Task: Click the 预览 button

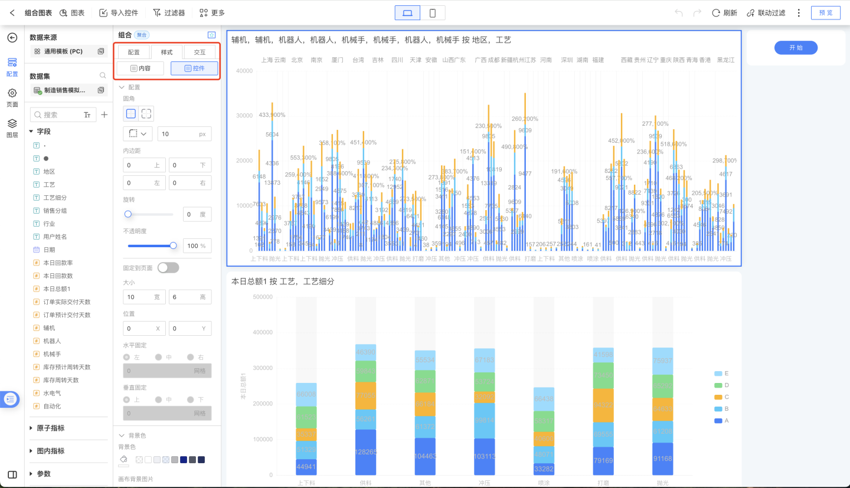Action: coord(825,12)
